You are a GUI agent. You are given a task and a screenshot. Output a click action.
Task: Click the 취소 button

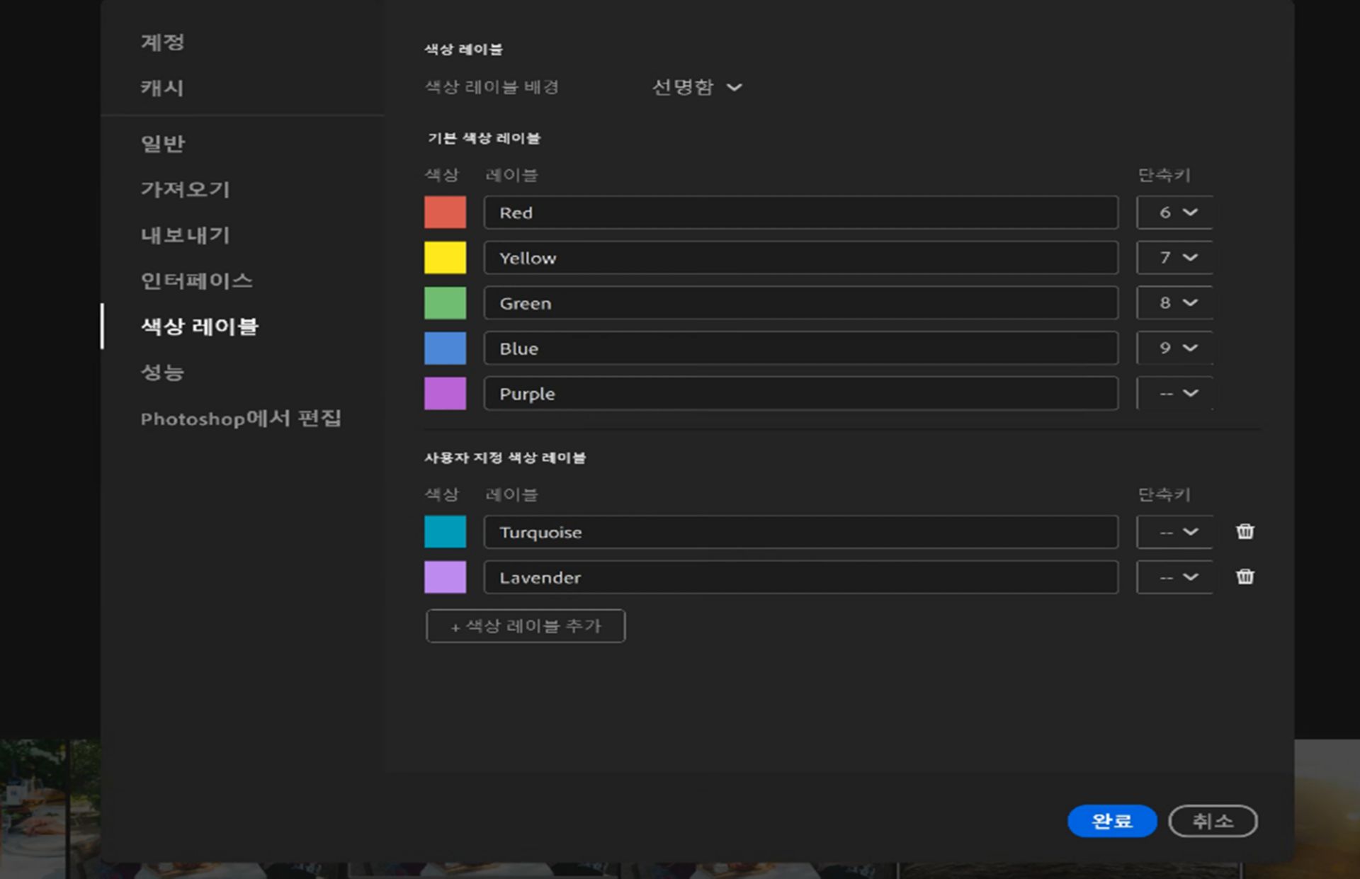coord(1213,821)
